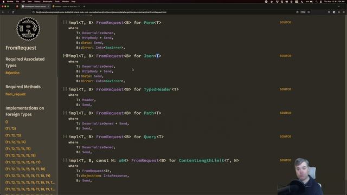Open source link for the Path<T> impl
Viewport: 347px width, 195px height.
[285, 113]
